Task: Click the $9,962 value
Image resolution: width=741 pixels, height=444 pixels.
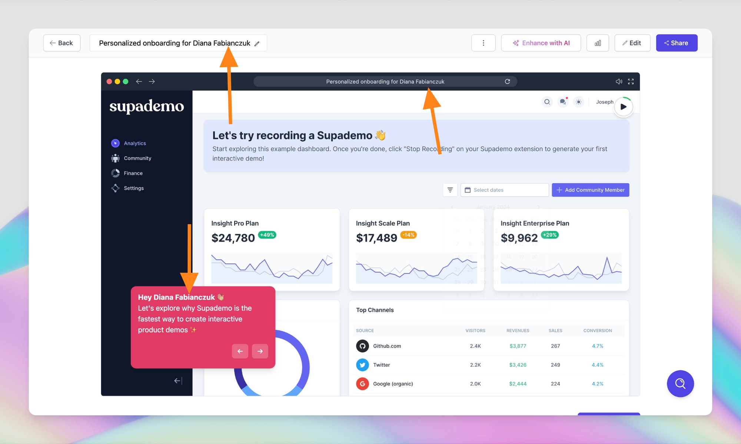Action: 519,238
